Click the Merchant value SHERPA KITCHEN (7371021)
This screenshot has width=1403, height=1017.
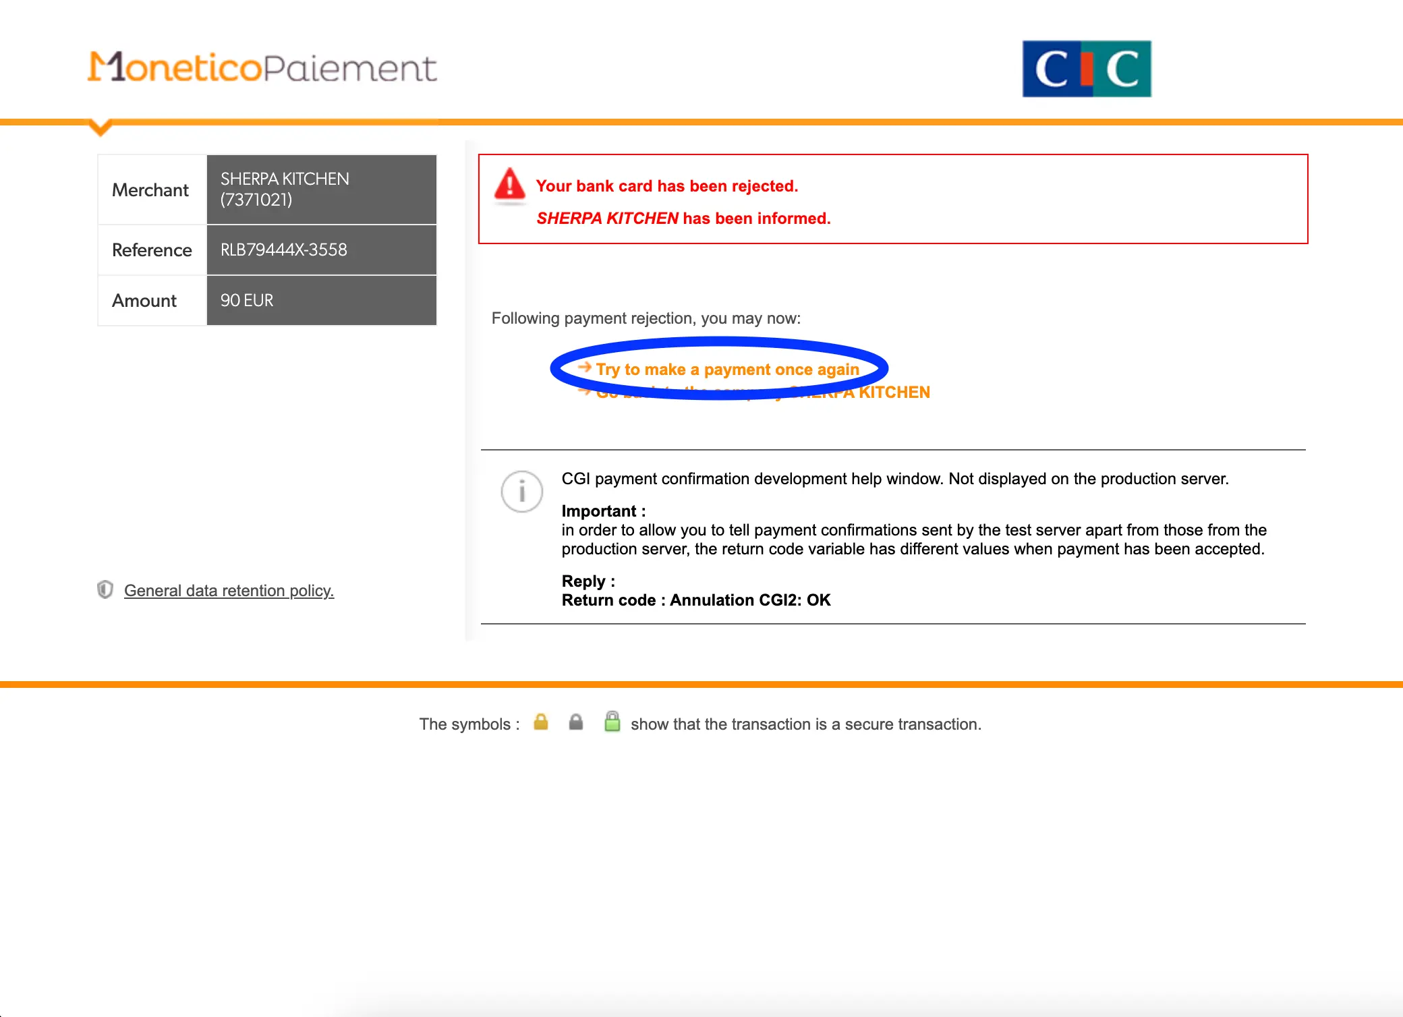pyautogui.click(x=321, y=190)
